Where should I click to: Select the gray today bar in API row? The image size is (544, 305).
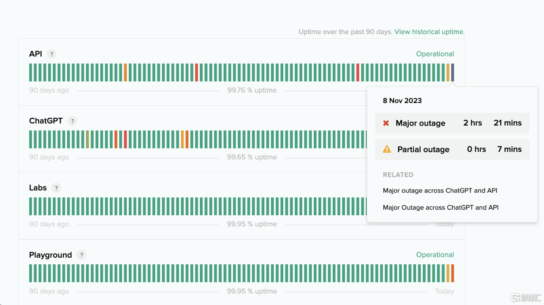pos(453,72)
